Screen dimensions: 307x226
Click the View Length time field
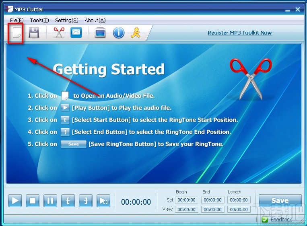(x=239, y=210)
